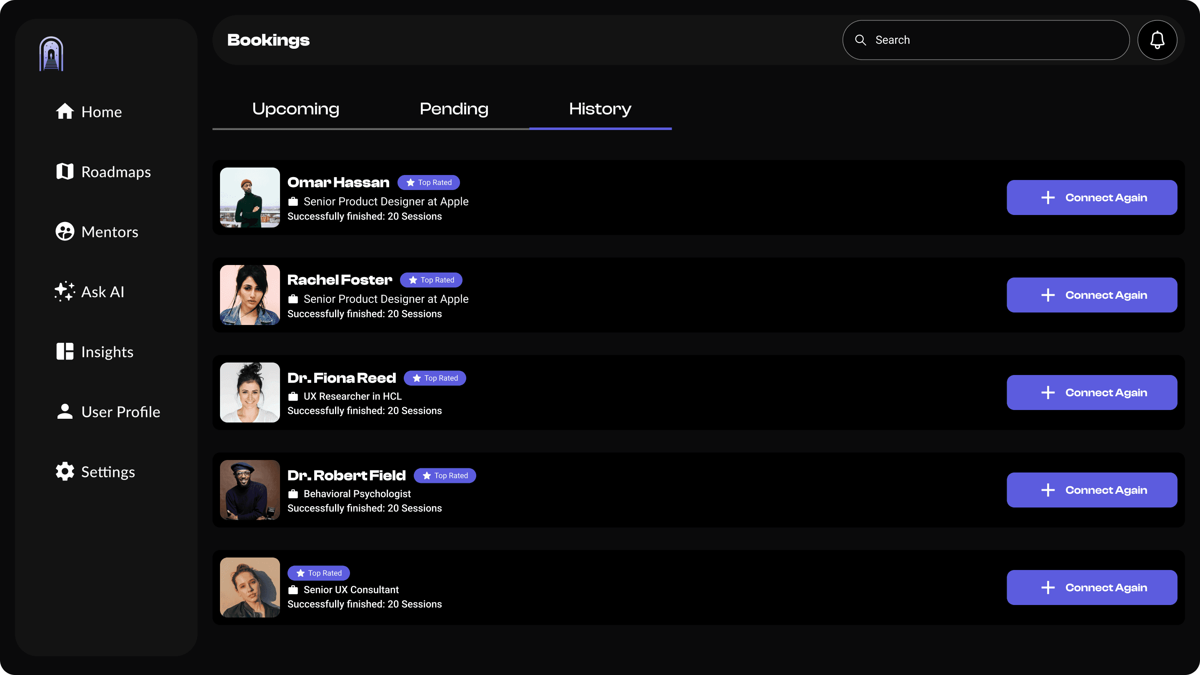Open Home via house icon
This screenshot has width=1200, height=675.
click(x=65, y=111)
